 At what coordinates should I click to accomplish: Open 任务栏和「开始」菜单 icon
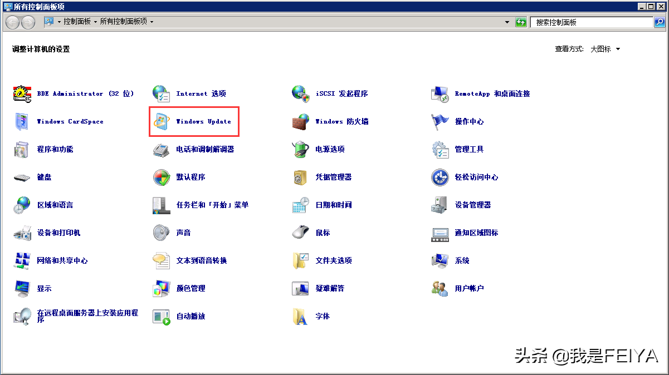(162, 205)
